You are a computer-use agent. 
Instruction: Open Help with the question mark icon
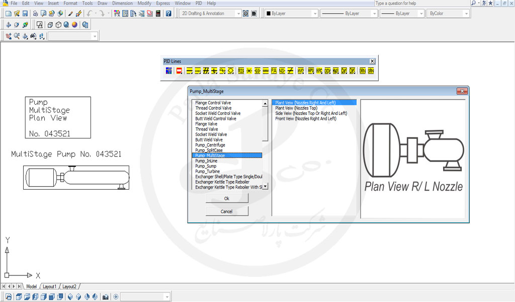(x=168, y=14)
